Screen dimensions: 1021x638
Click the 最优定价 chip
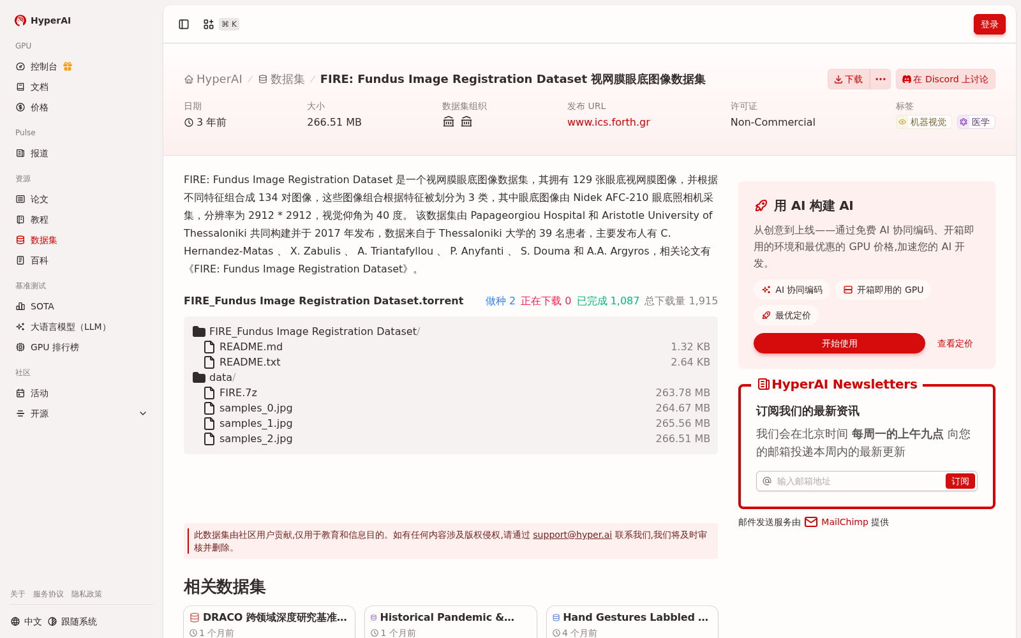(786, 315)
